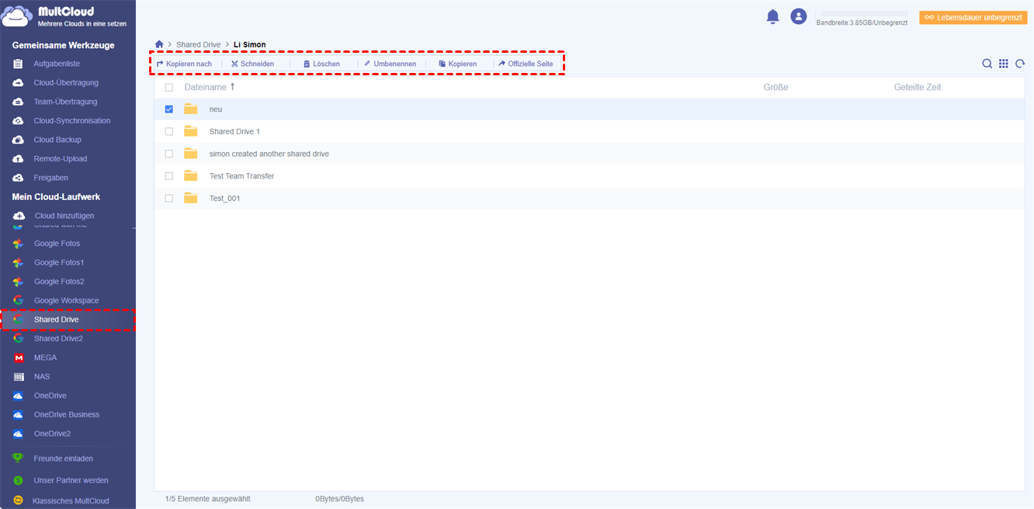Check Test Team Transfer checkbox
This screenshot has height=509, width=1034.
(x=169, y=176)
